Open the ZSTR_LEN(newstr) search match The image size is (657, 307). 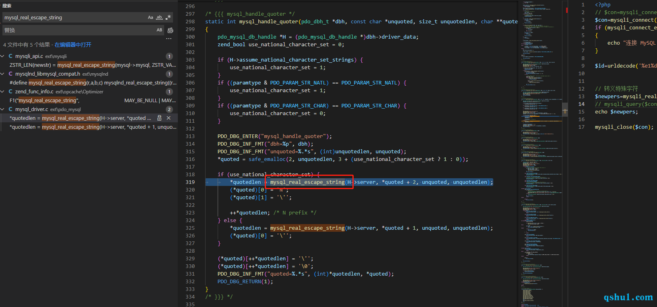(x=93, y=65)
